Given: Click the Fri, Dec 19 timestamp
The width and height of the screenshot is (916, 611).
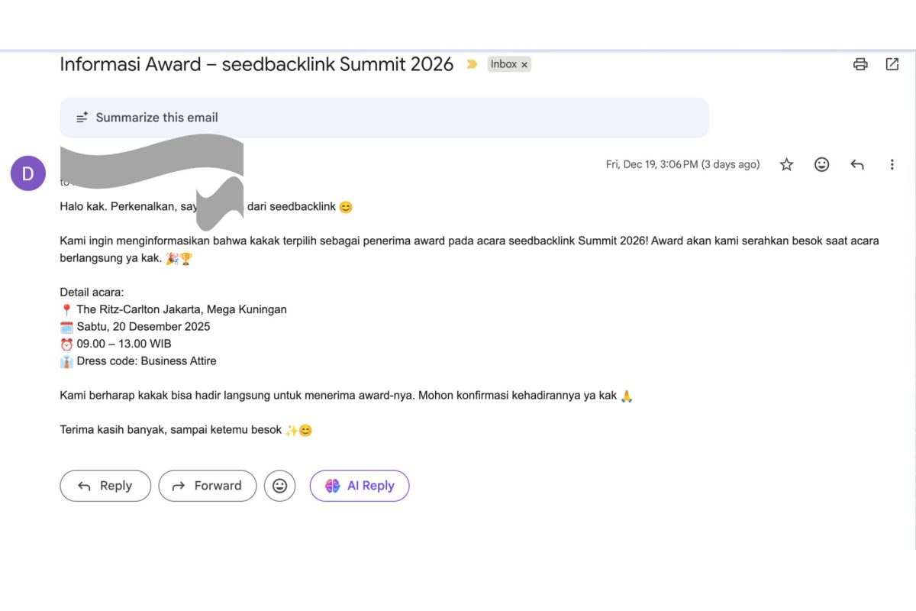Looking at the screenshot, I should pos(682,164).
